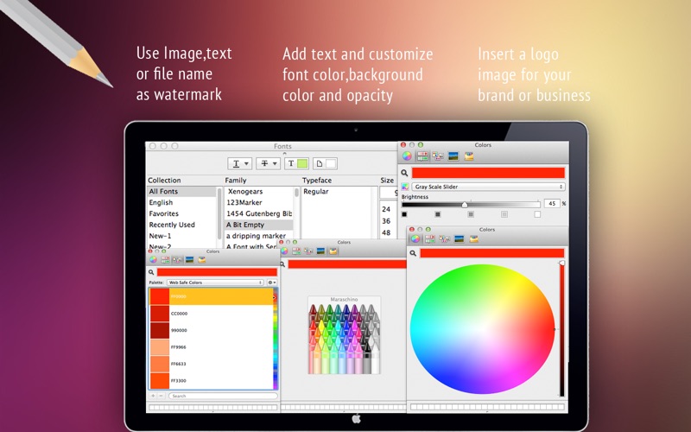Choose the 1454 Gutenberg Bib font family
The height and width of the screenshot is (432, 691).
(x=258, y=213)
